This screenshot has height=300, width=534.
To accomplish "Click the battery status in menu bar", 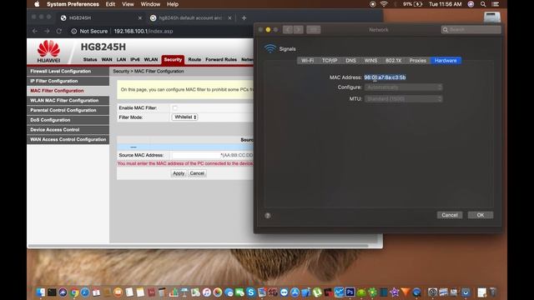I will tap(413, 4).
